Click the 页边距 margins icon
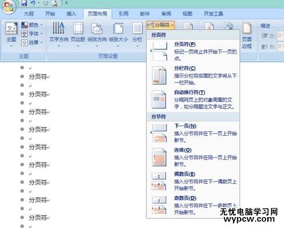Screen dimensions: 284x228 point(78,28)
